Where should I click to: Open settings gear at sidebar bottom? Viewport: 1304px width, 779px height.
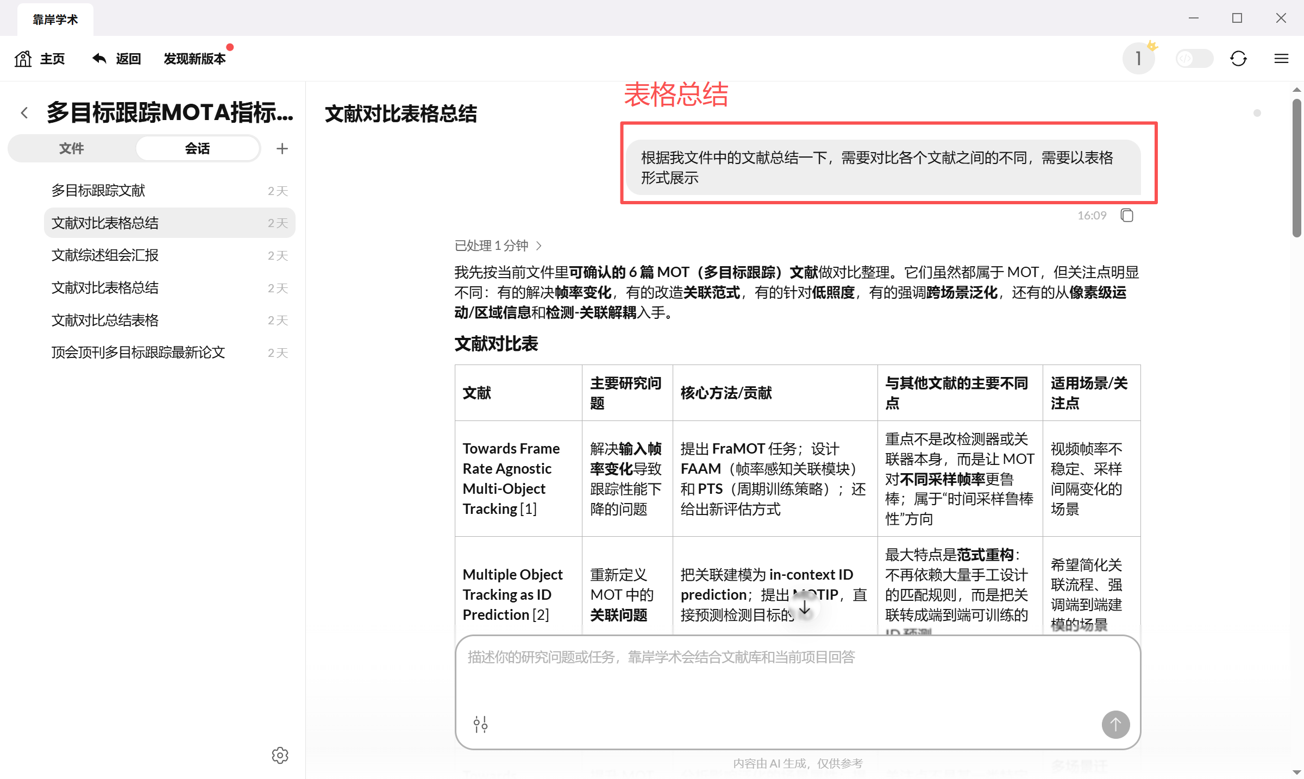[280, 755]
